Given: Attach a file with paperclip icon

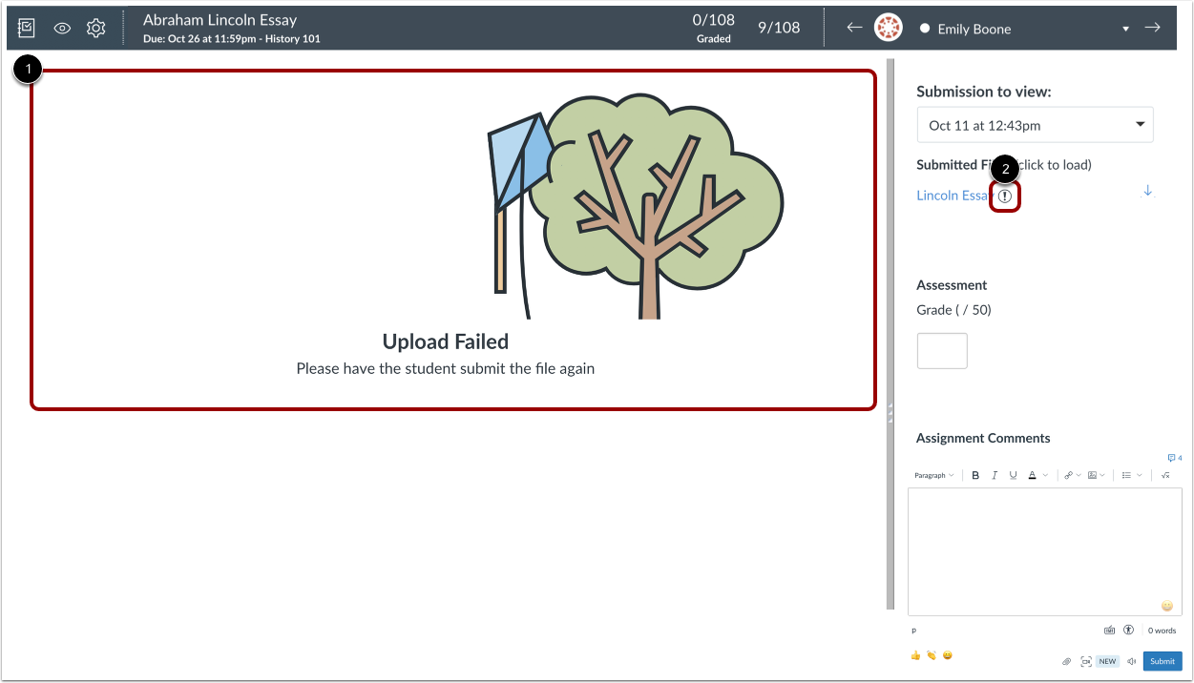Looking at the screenshot, I should [1066, 661].
